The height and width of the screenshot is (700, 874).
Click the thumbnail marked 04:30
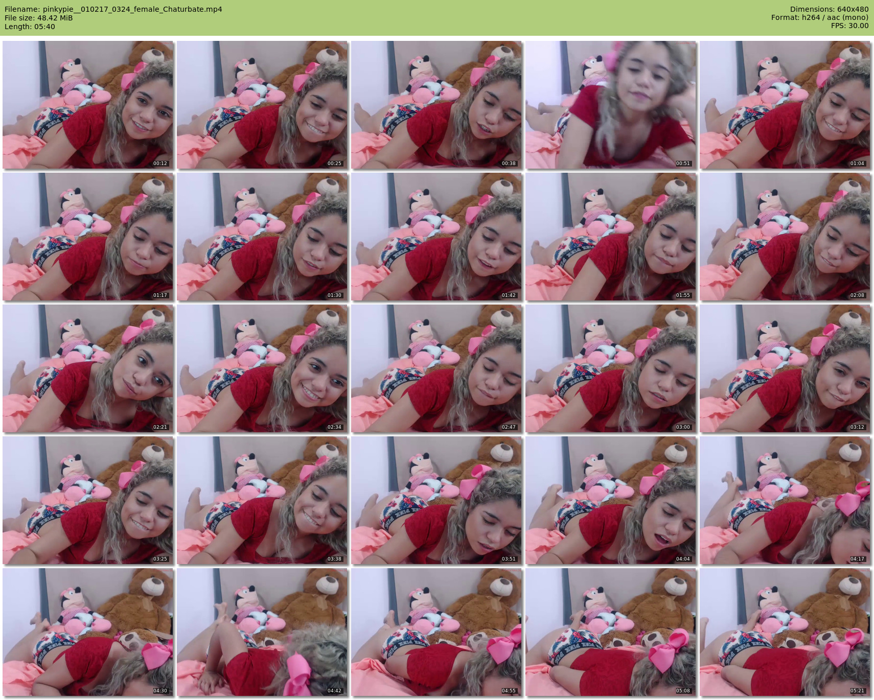88,632
